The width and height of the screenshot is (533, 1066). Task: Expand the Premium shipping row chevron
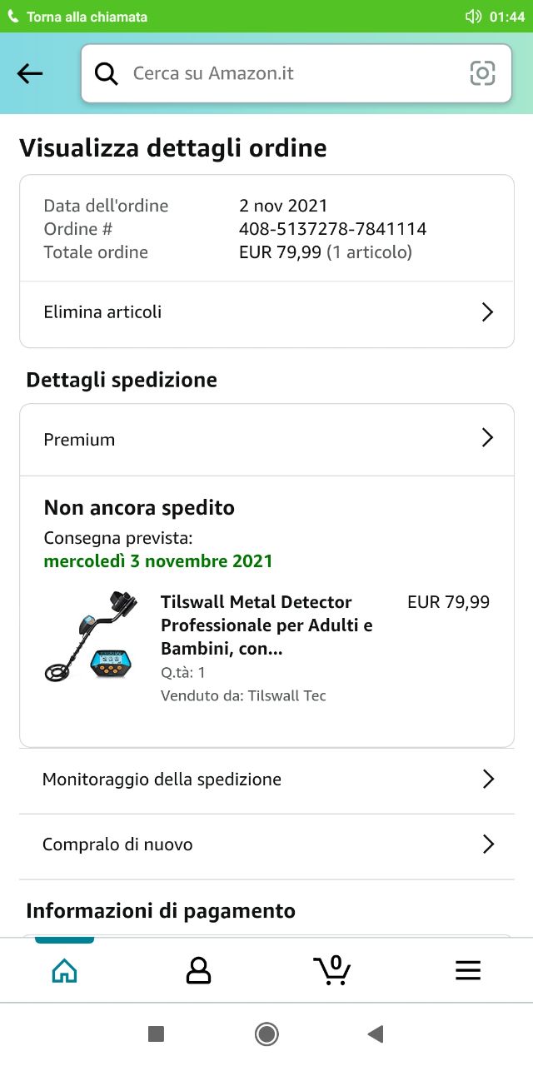(x=487, y=438)
